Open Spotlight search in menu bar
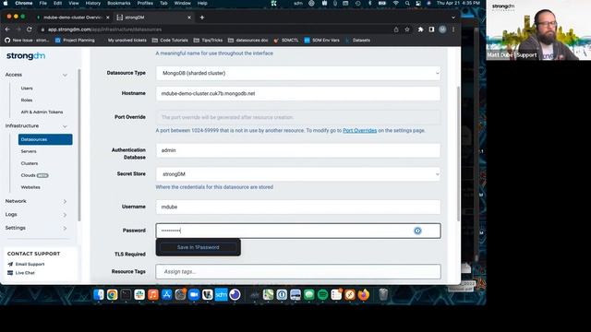The image size is (591, 332). tap(407, 3)
